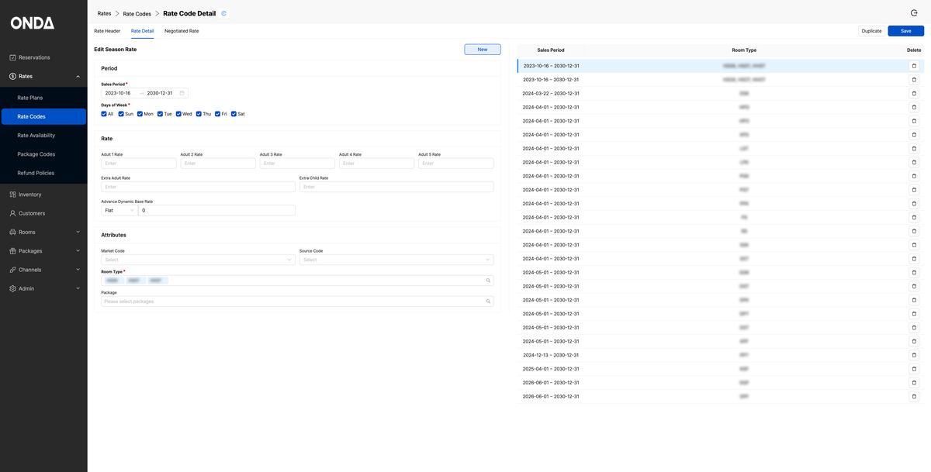Delete the 2024-03-22 sales period row
This screenshot has height=472, width=931.
click(914, 94)
